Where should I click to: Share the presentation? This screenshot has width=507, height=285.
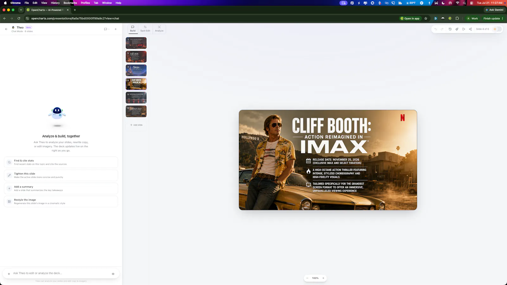[x=470, y=29]
